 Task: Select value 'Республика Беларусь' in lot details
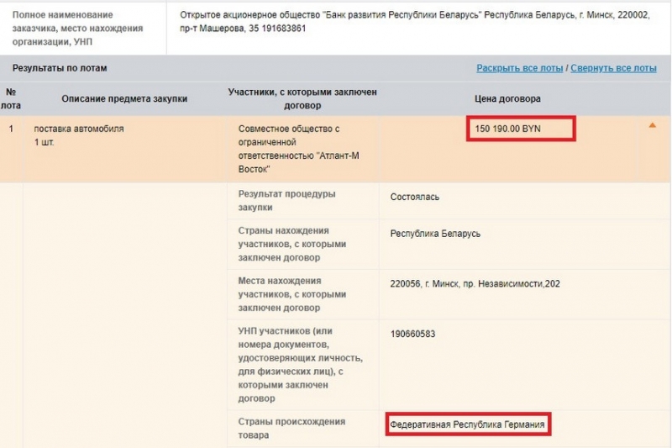pos(435,234)
